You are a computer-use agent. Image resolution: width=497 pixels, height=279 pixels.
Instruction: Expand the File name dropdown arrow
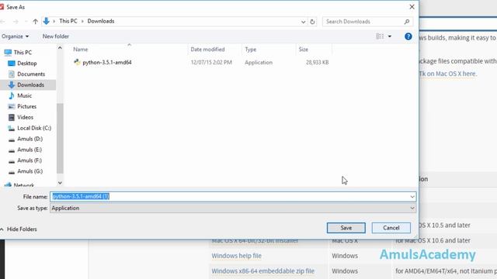point(412,197)
